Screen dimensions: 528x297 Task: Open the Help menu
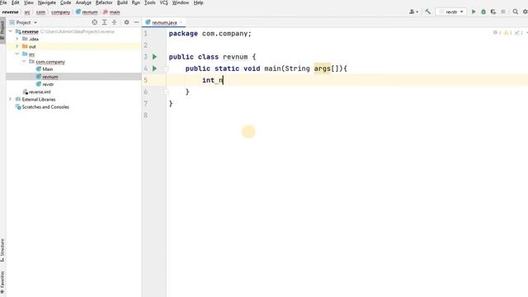(198, 2)
